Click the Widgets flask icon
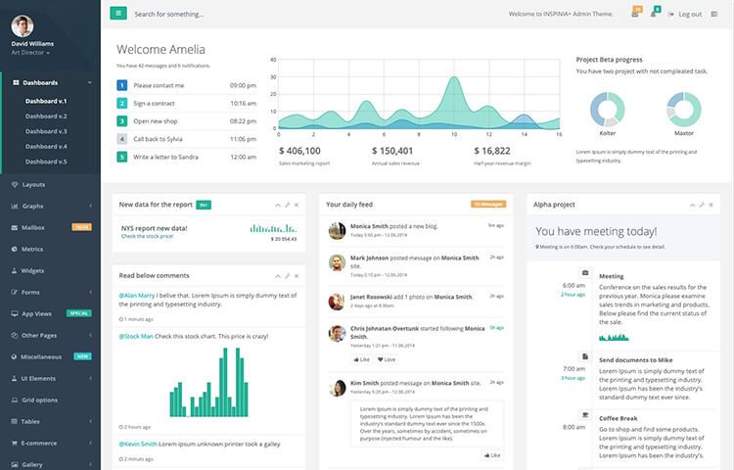This screenshot has height=470, width=734. (15, 270)
